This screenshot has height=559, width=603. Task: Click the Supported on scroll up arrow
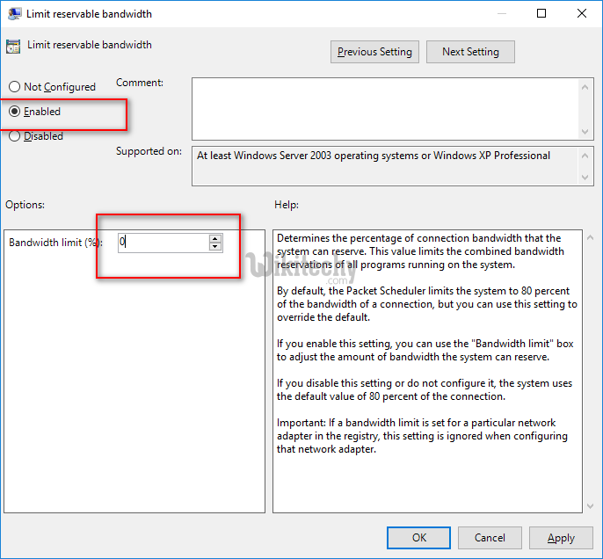pos(586,155)
